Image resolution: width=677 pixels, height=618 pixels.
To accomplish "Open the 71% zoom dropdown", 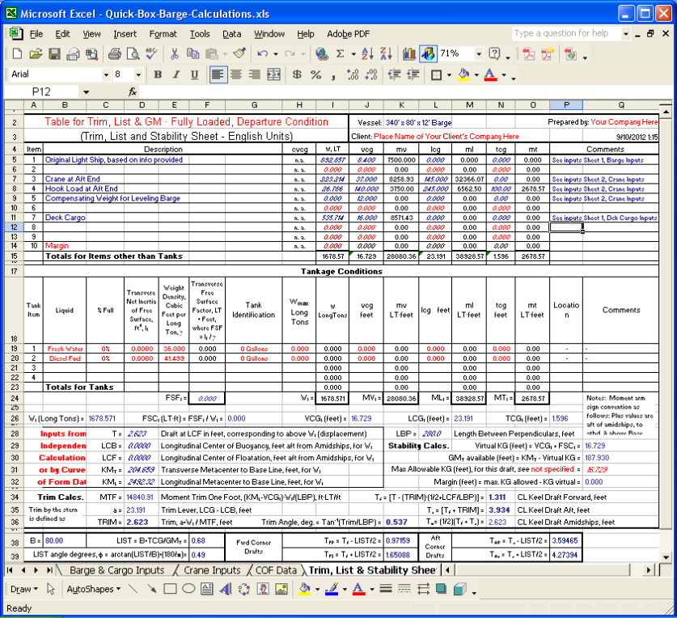I will [x=479, y=54].
